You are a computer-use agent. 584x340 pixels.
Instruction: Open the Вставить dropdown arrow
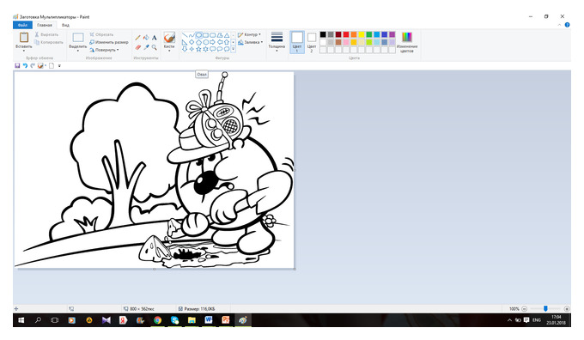[x=24, y=51]
